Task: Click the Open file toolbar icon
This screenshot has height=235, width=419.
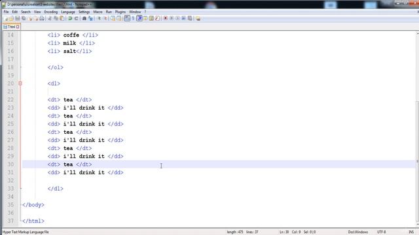Action: (x=12, y=18)
